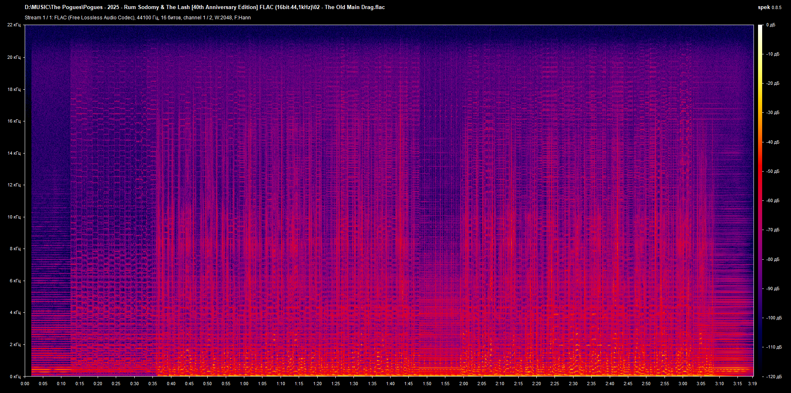Click the spek 0.8.5 version label

(770, 7)
